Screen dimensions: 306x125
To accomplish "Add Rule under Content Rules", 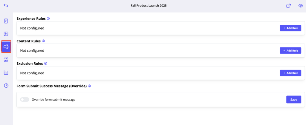I will coord(290,51).
